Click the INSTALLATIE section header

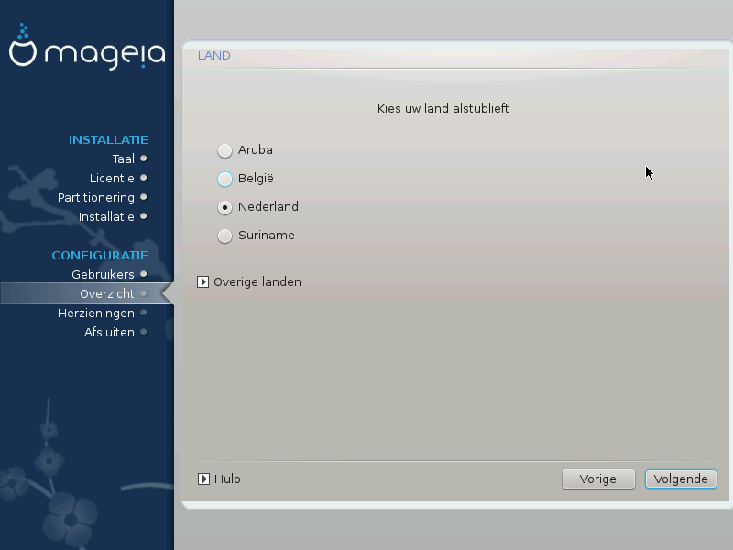point(108,140)
